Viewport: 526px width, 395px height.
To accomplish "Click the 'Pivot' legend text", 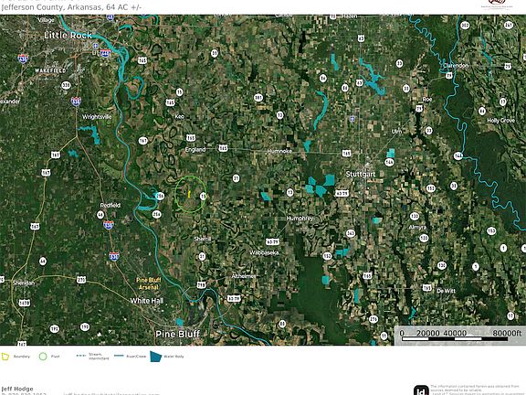I will tap(56, 357).
